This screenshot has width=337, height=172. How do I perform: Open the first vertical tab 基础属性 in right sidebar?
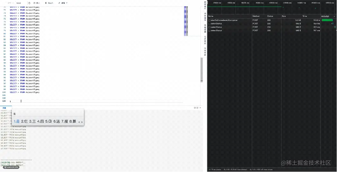tap(205, 5)
